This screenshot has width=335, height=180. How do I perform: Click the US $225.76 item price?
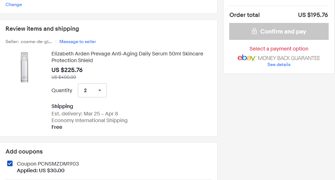click(67, 70)
